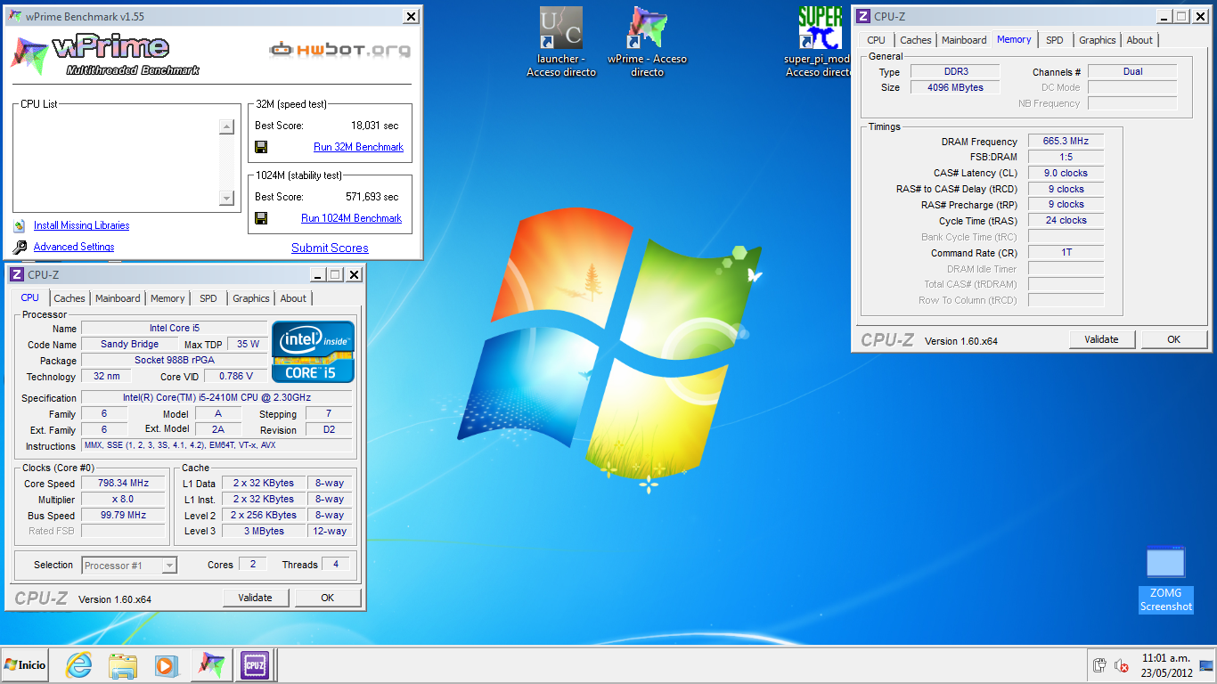Click Validate in the CPU tab window
The width and height of the screenshot is (1217, 684).
point(256,598)
